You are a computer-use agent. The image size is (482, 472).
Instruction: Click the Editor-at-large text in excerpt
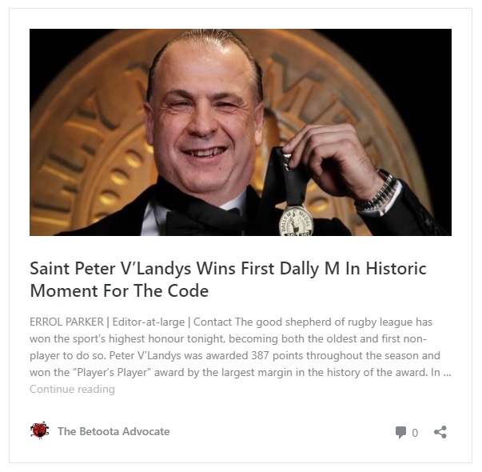coord(149,322)
